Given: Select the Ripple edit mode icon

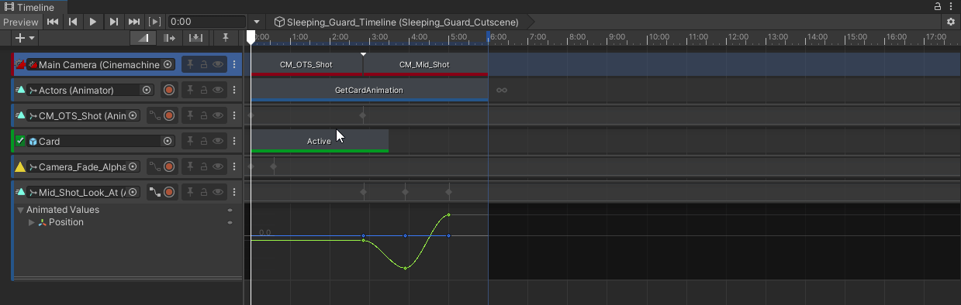Looking at the screenshot, I should 169,37.
